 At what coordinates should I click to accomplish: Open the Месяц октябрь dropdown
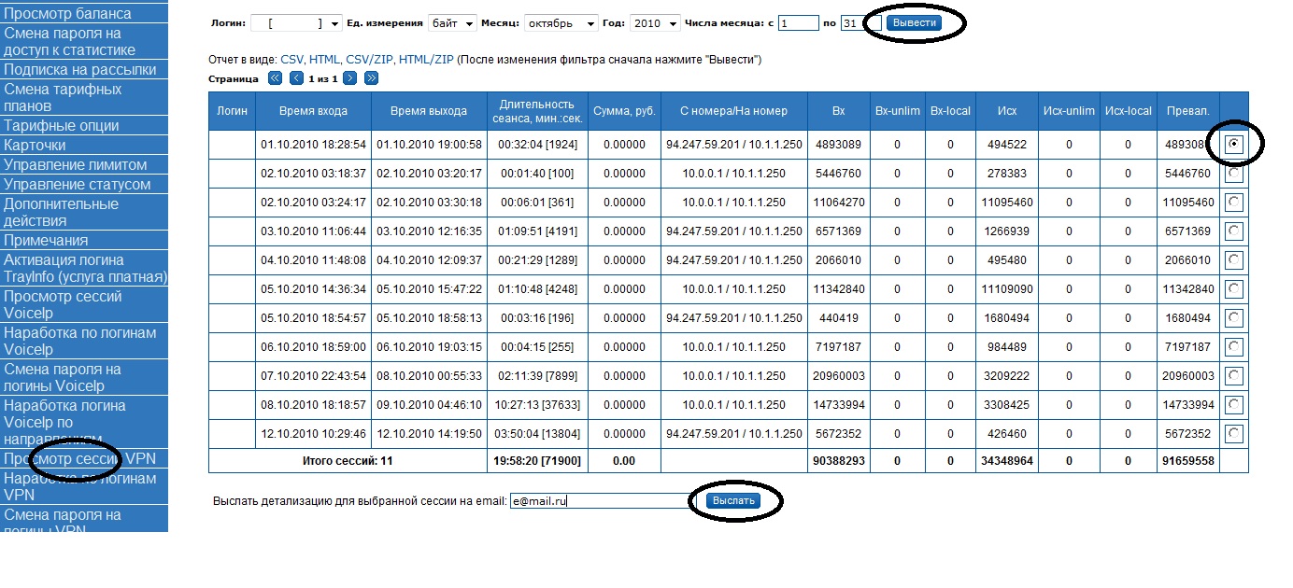(x=561, y=23)
